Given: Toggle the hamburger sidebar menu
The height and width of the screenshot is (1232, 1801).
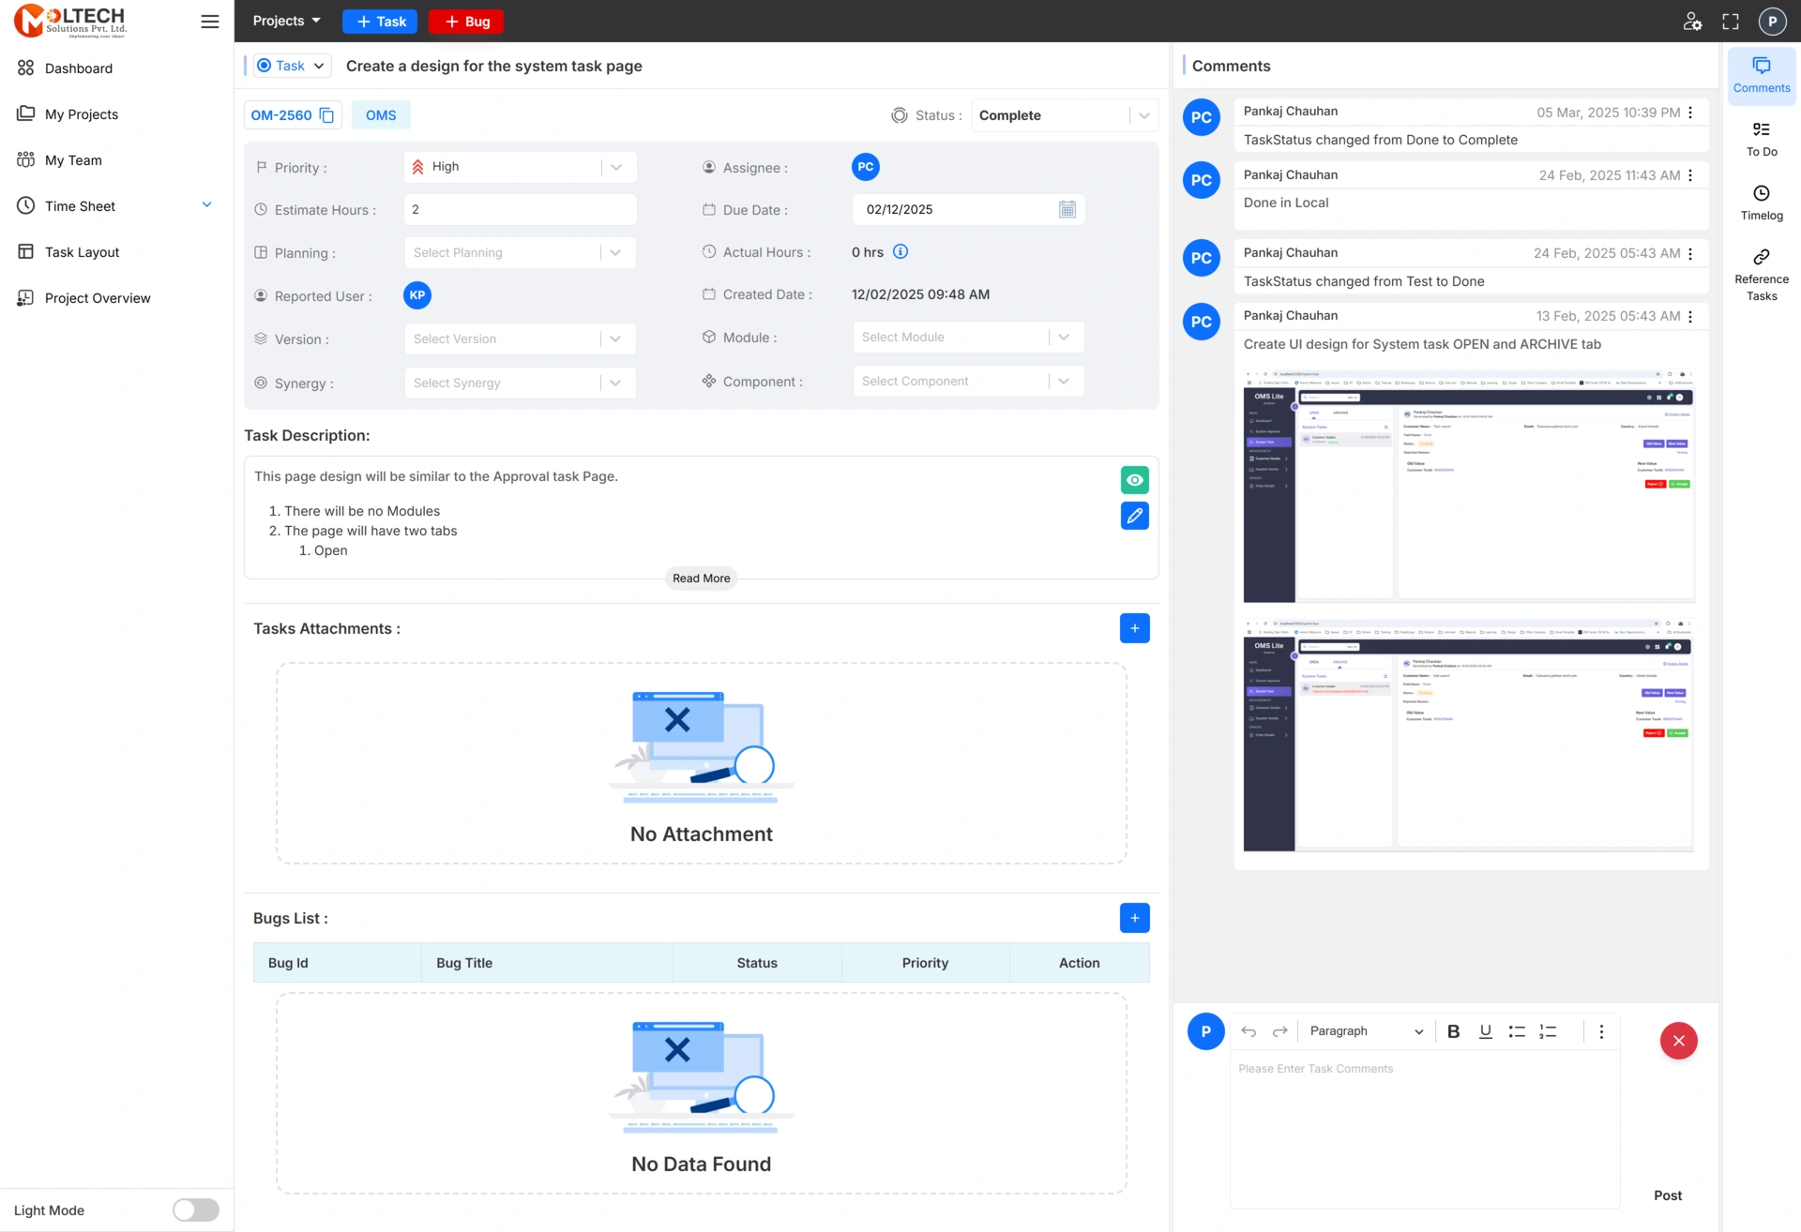Looking at the screenshot, I should tap(210, 22).
